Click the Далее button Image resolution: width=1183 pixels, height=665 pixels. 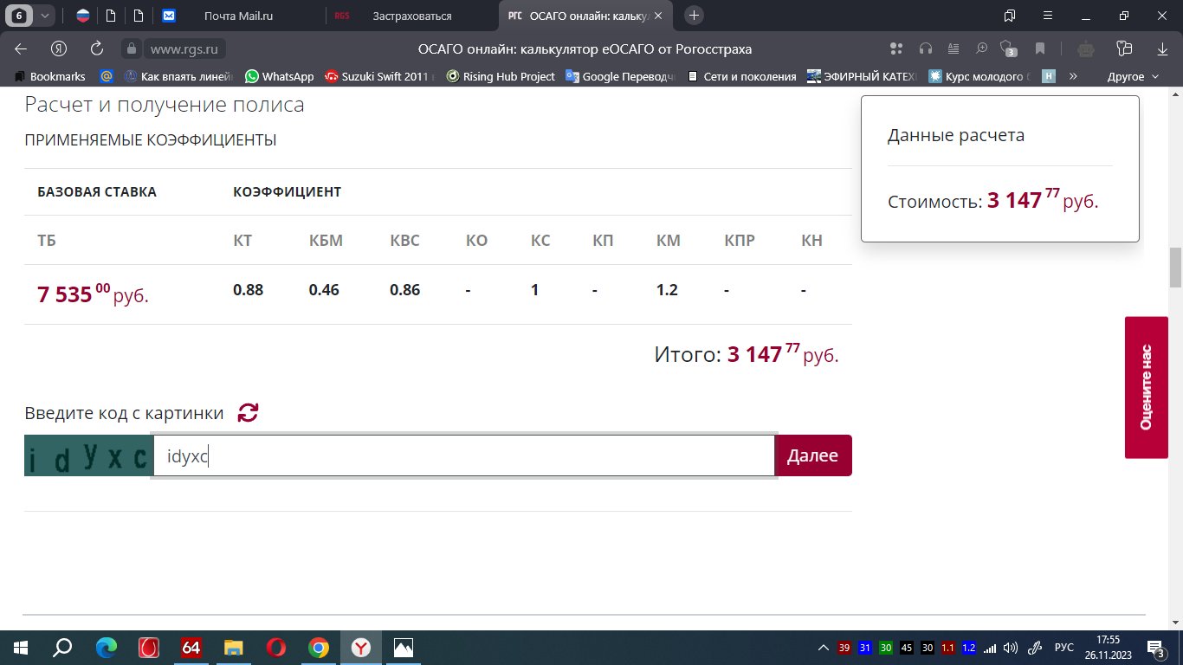[x=812, y=455]
